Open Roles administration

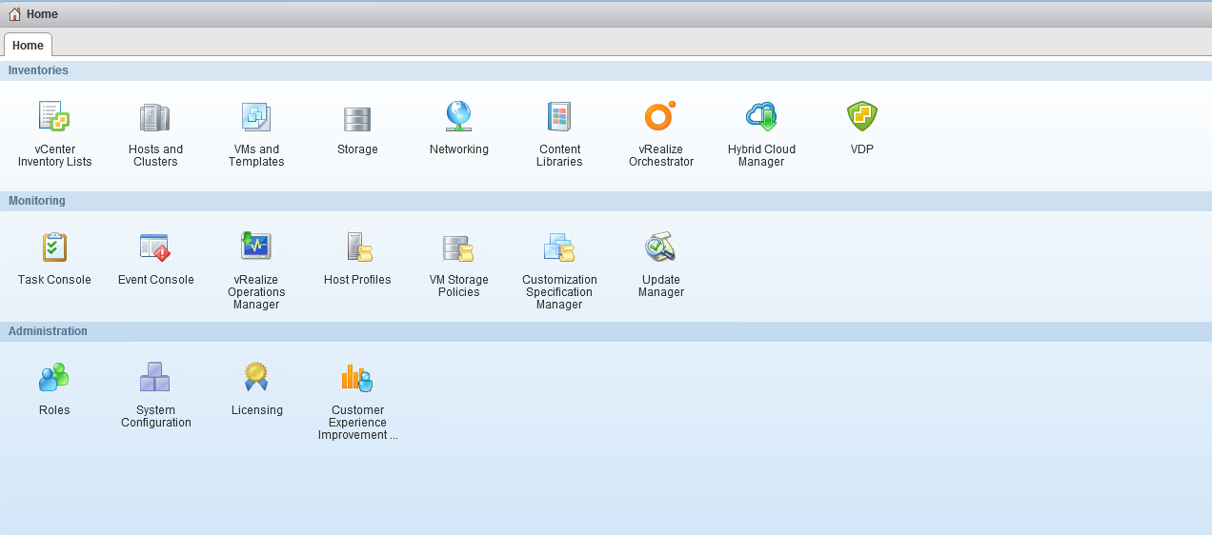coord(54,378)
